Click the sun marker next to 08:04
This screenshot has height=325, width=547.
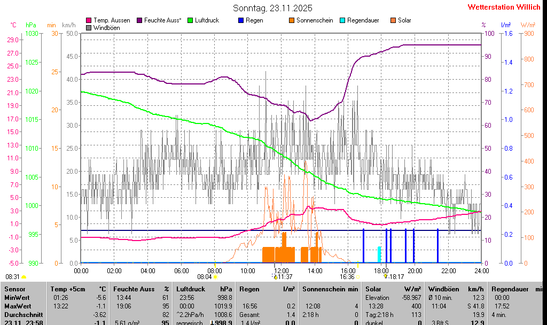click(215, 277)
